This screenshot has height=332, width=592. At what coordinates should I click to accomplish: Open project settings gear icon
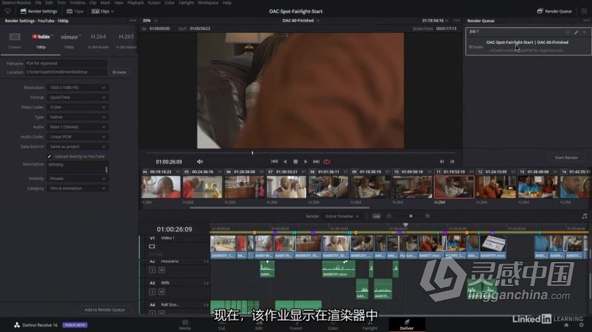pos(582,325)
